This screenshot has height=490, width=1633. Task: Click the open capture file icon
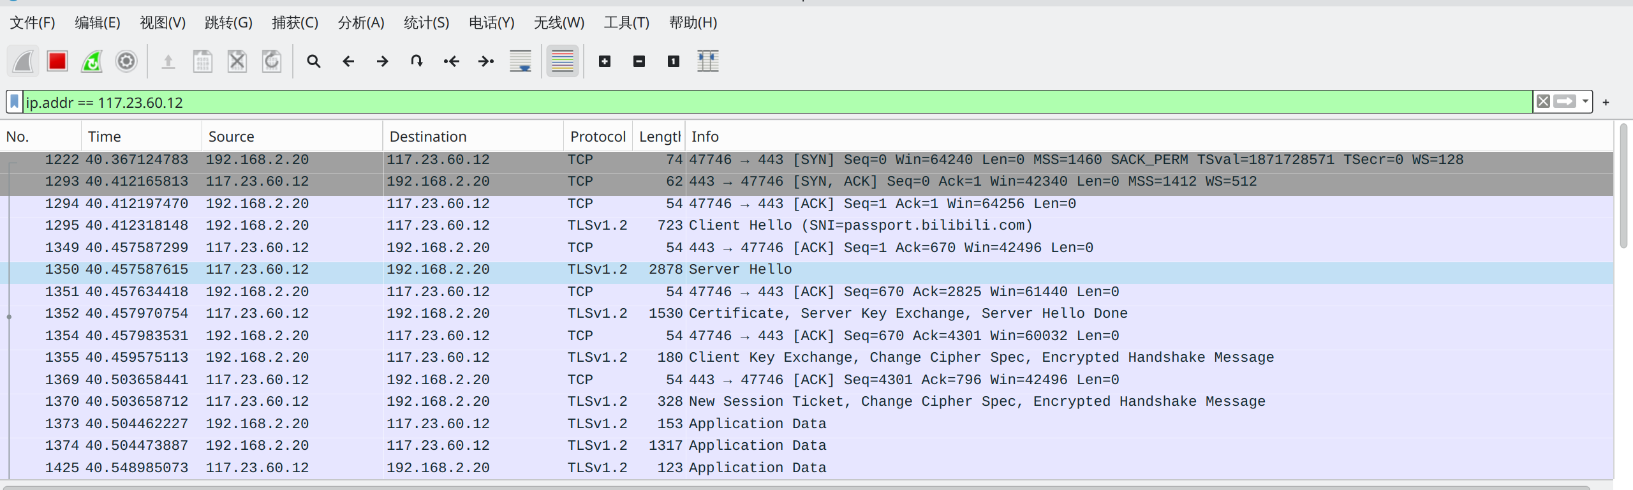click(168, 61)
